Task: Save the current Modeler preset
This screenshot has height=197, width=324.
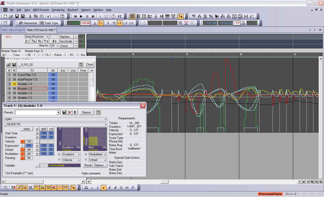Action: tap(64, 112)
